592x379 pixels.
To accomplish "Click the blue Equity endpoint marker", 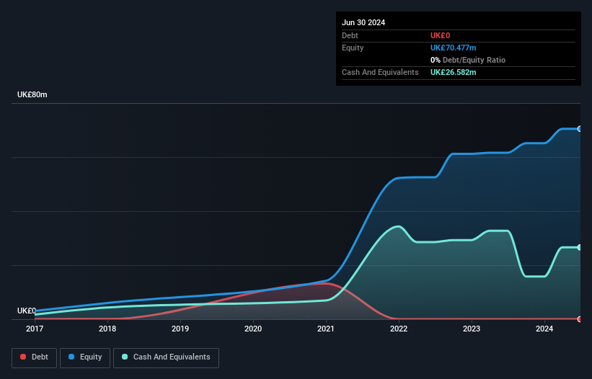I will [580, 129].
